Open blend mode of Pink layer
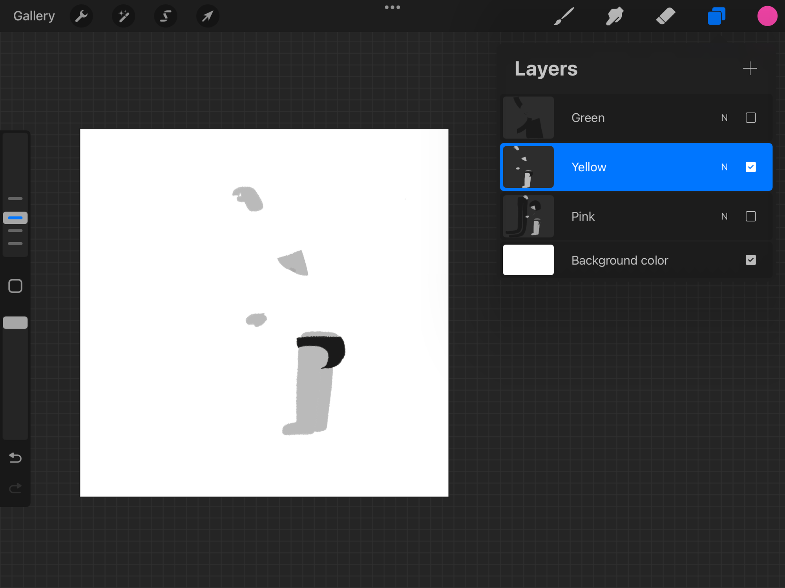Viewport: 785px width, 588px height. 724,216
